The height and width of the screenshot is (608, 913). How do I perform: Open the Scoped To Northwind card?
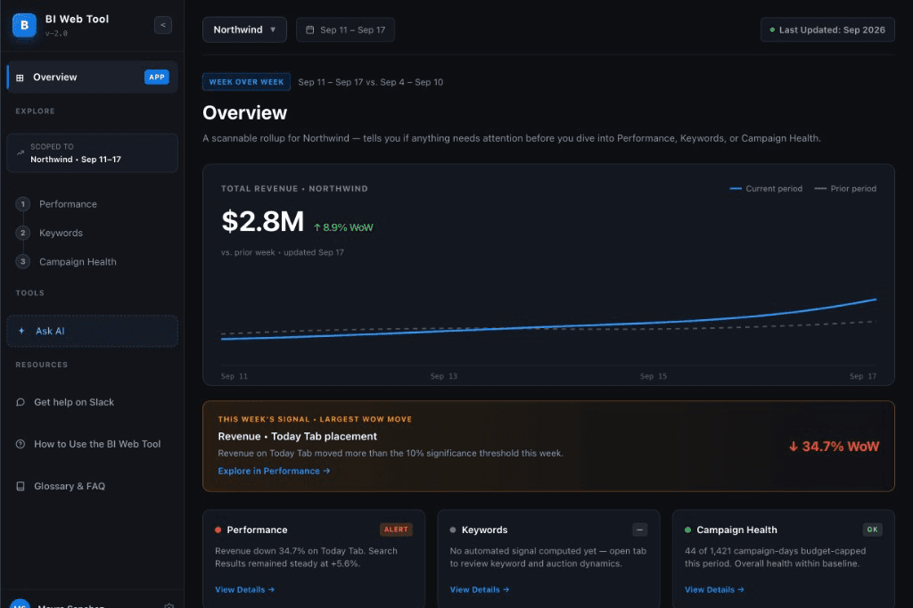[93, 153]
